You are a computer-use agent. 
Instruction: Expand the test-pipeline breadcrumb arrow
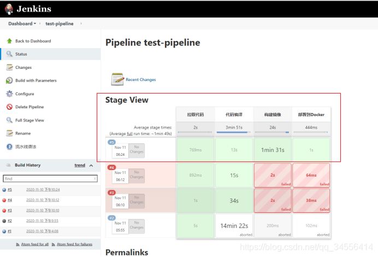(81, 24)
